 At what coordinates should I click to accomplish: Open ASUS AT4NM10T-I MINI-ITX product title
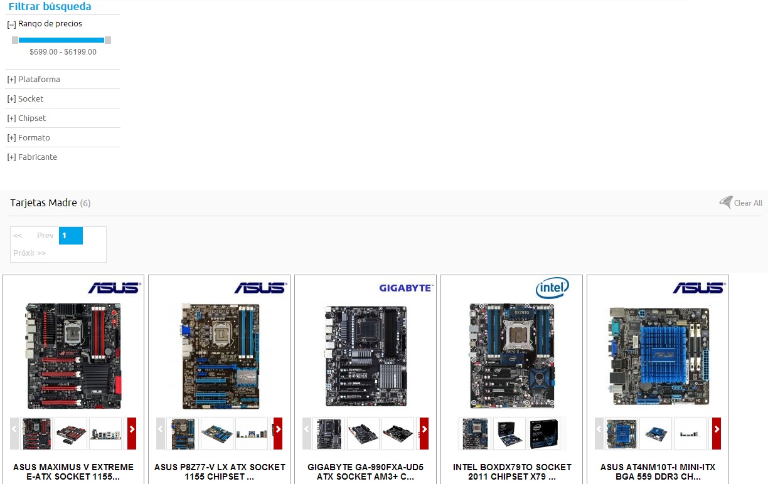(658, 472)
